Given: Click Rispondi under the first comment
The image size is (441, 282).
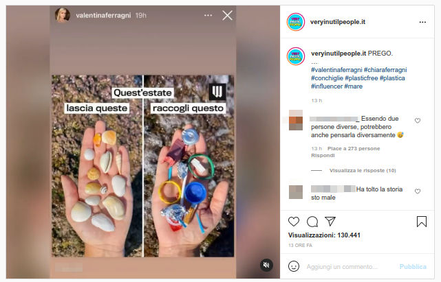Looking at the screenshot, I should coord(322,155).
